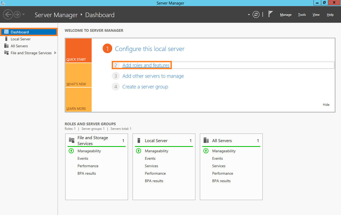
Task: Open dropdown arrow left of Refresh
Action: coord(249,15)
